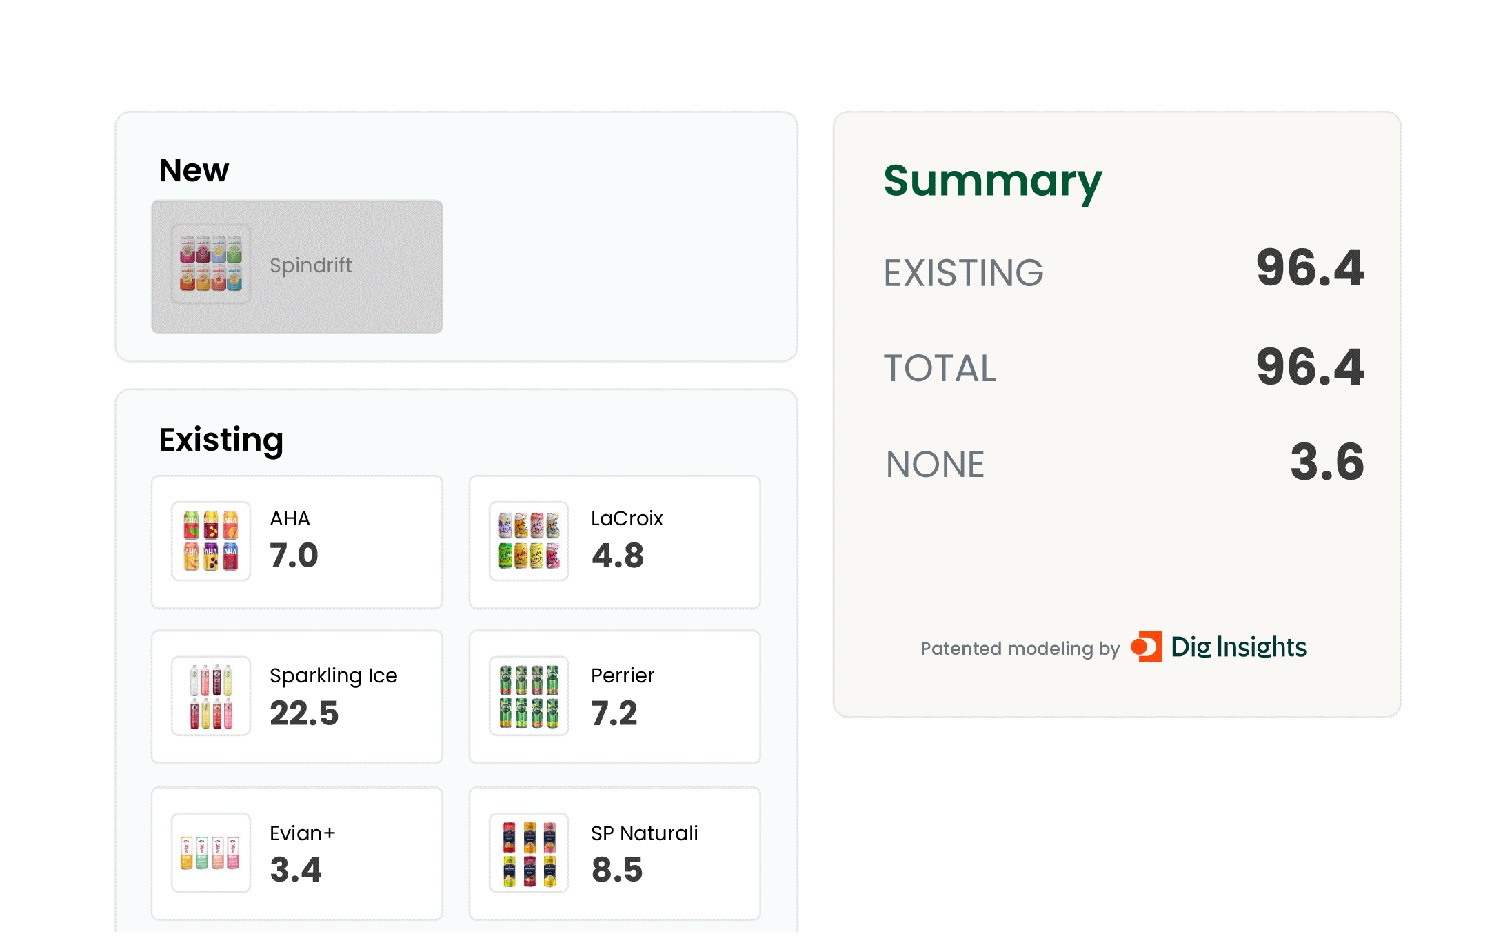Click the SP Naturali cans thumbnail
1503x936 pixels.
coord(529,853)
